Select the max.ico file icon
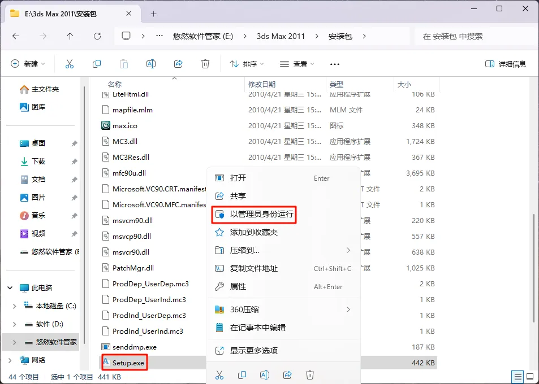This screenshot has width=539, height=384. [x=106, y=125]
